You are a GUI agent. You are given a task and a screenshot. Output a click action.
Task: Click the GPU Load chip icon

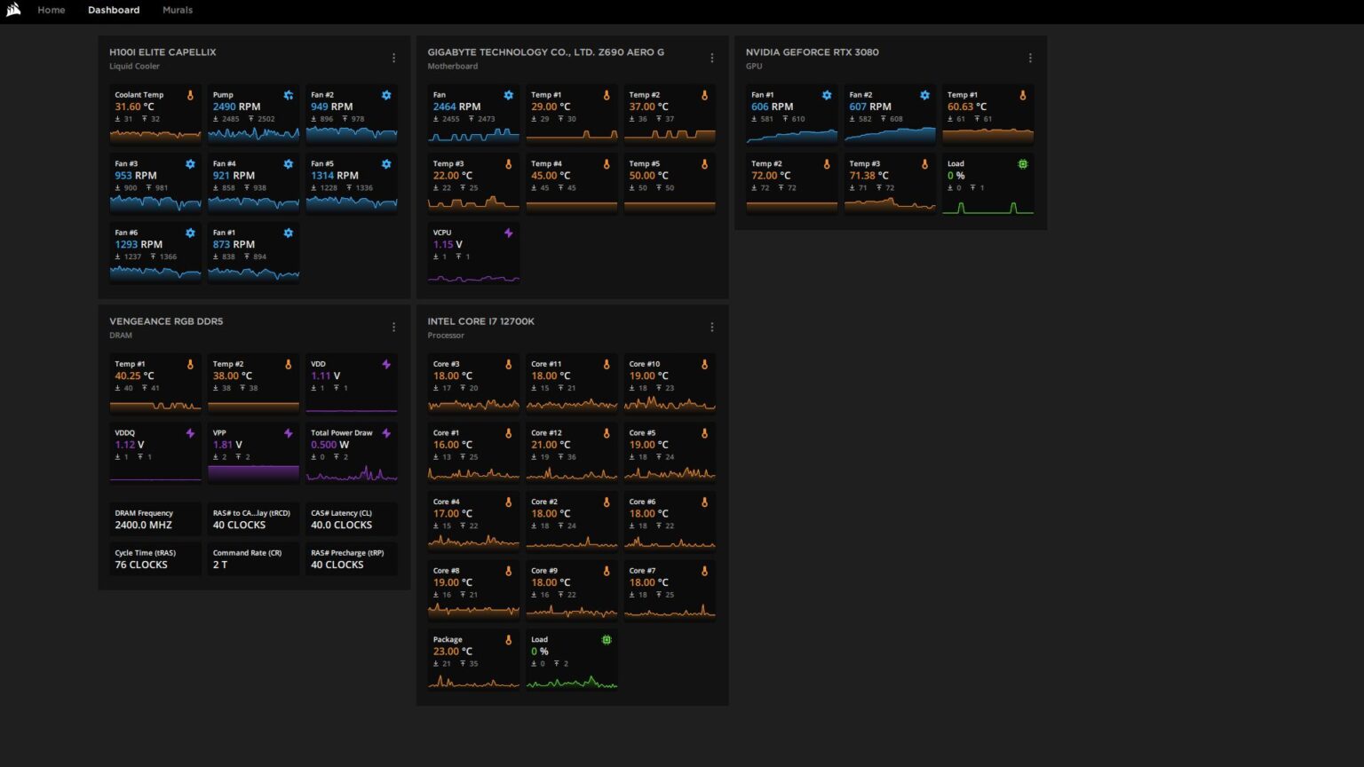1023,164
